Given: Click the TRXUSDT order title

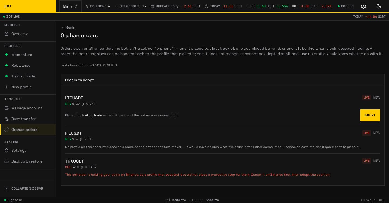Looking at the screenshot, I should 75,161.
